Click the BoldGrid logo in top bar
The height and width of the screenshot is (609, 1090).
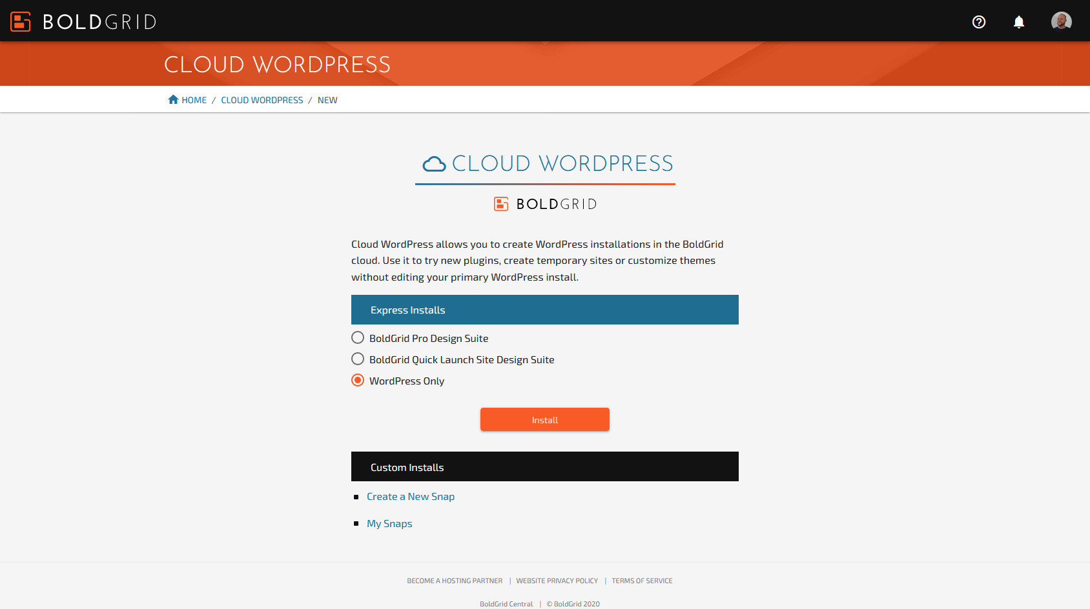point(83,21)
